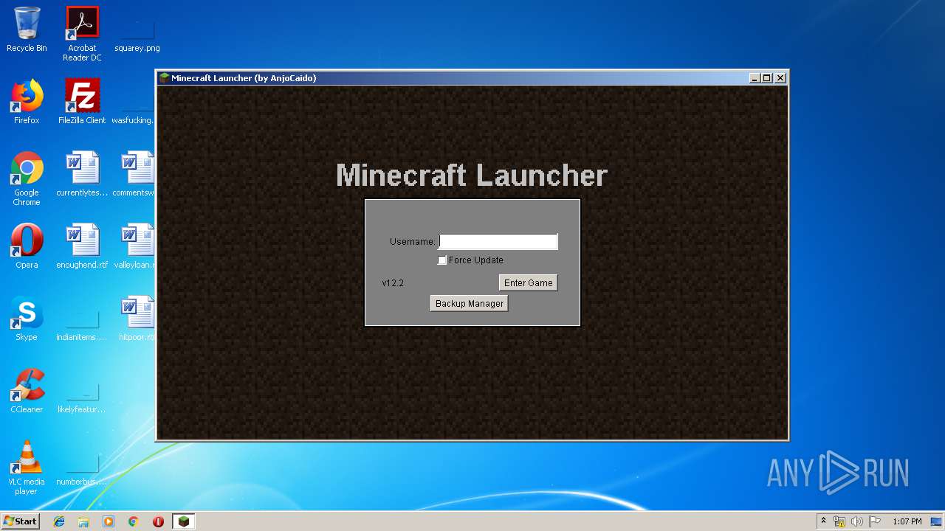Open the Backup Manager
The width and height of the screenshot is (945, 531).
coord(469,304)
